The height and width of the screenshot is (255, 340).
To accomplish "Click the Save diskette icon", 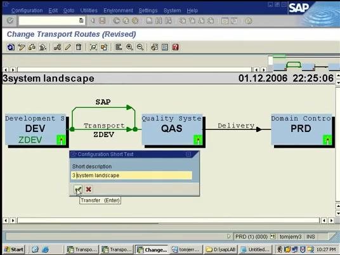I will click(x=102, y=21).
